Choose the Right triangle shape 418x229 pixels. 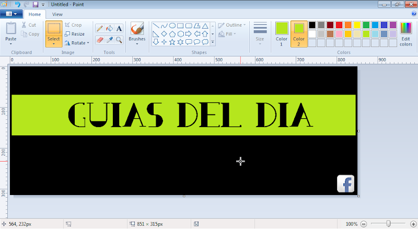(x=156, y=34)
